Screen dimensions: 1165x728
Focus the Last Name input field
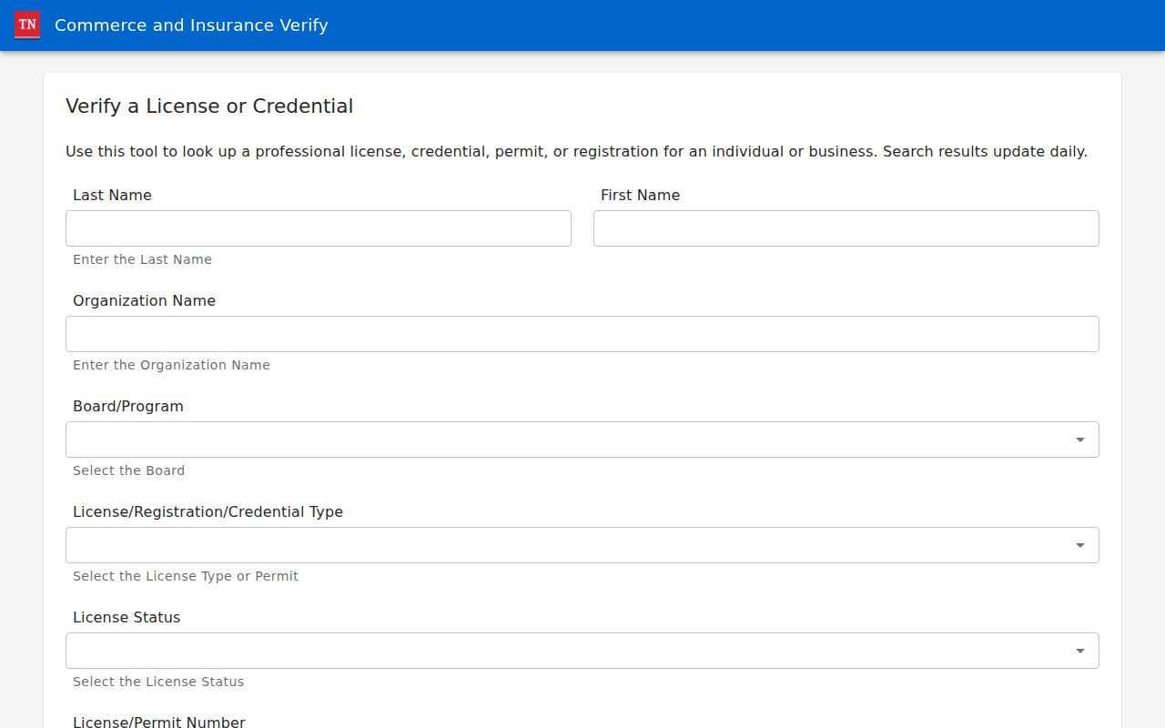point(319,228)
